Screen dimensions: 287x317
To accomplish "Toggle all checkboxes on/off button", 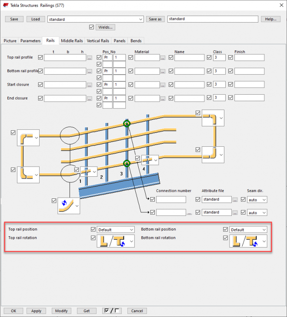I will [112, 311].
